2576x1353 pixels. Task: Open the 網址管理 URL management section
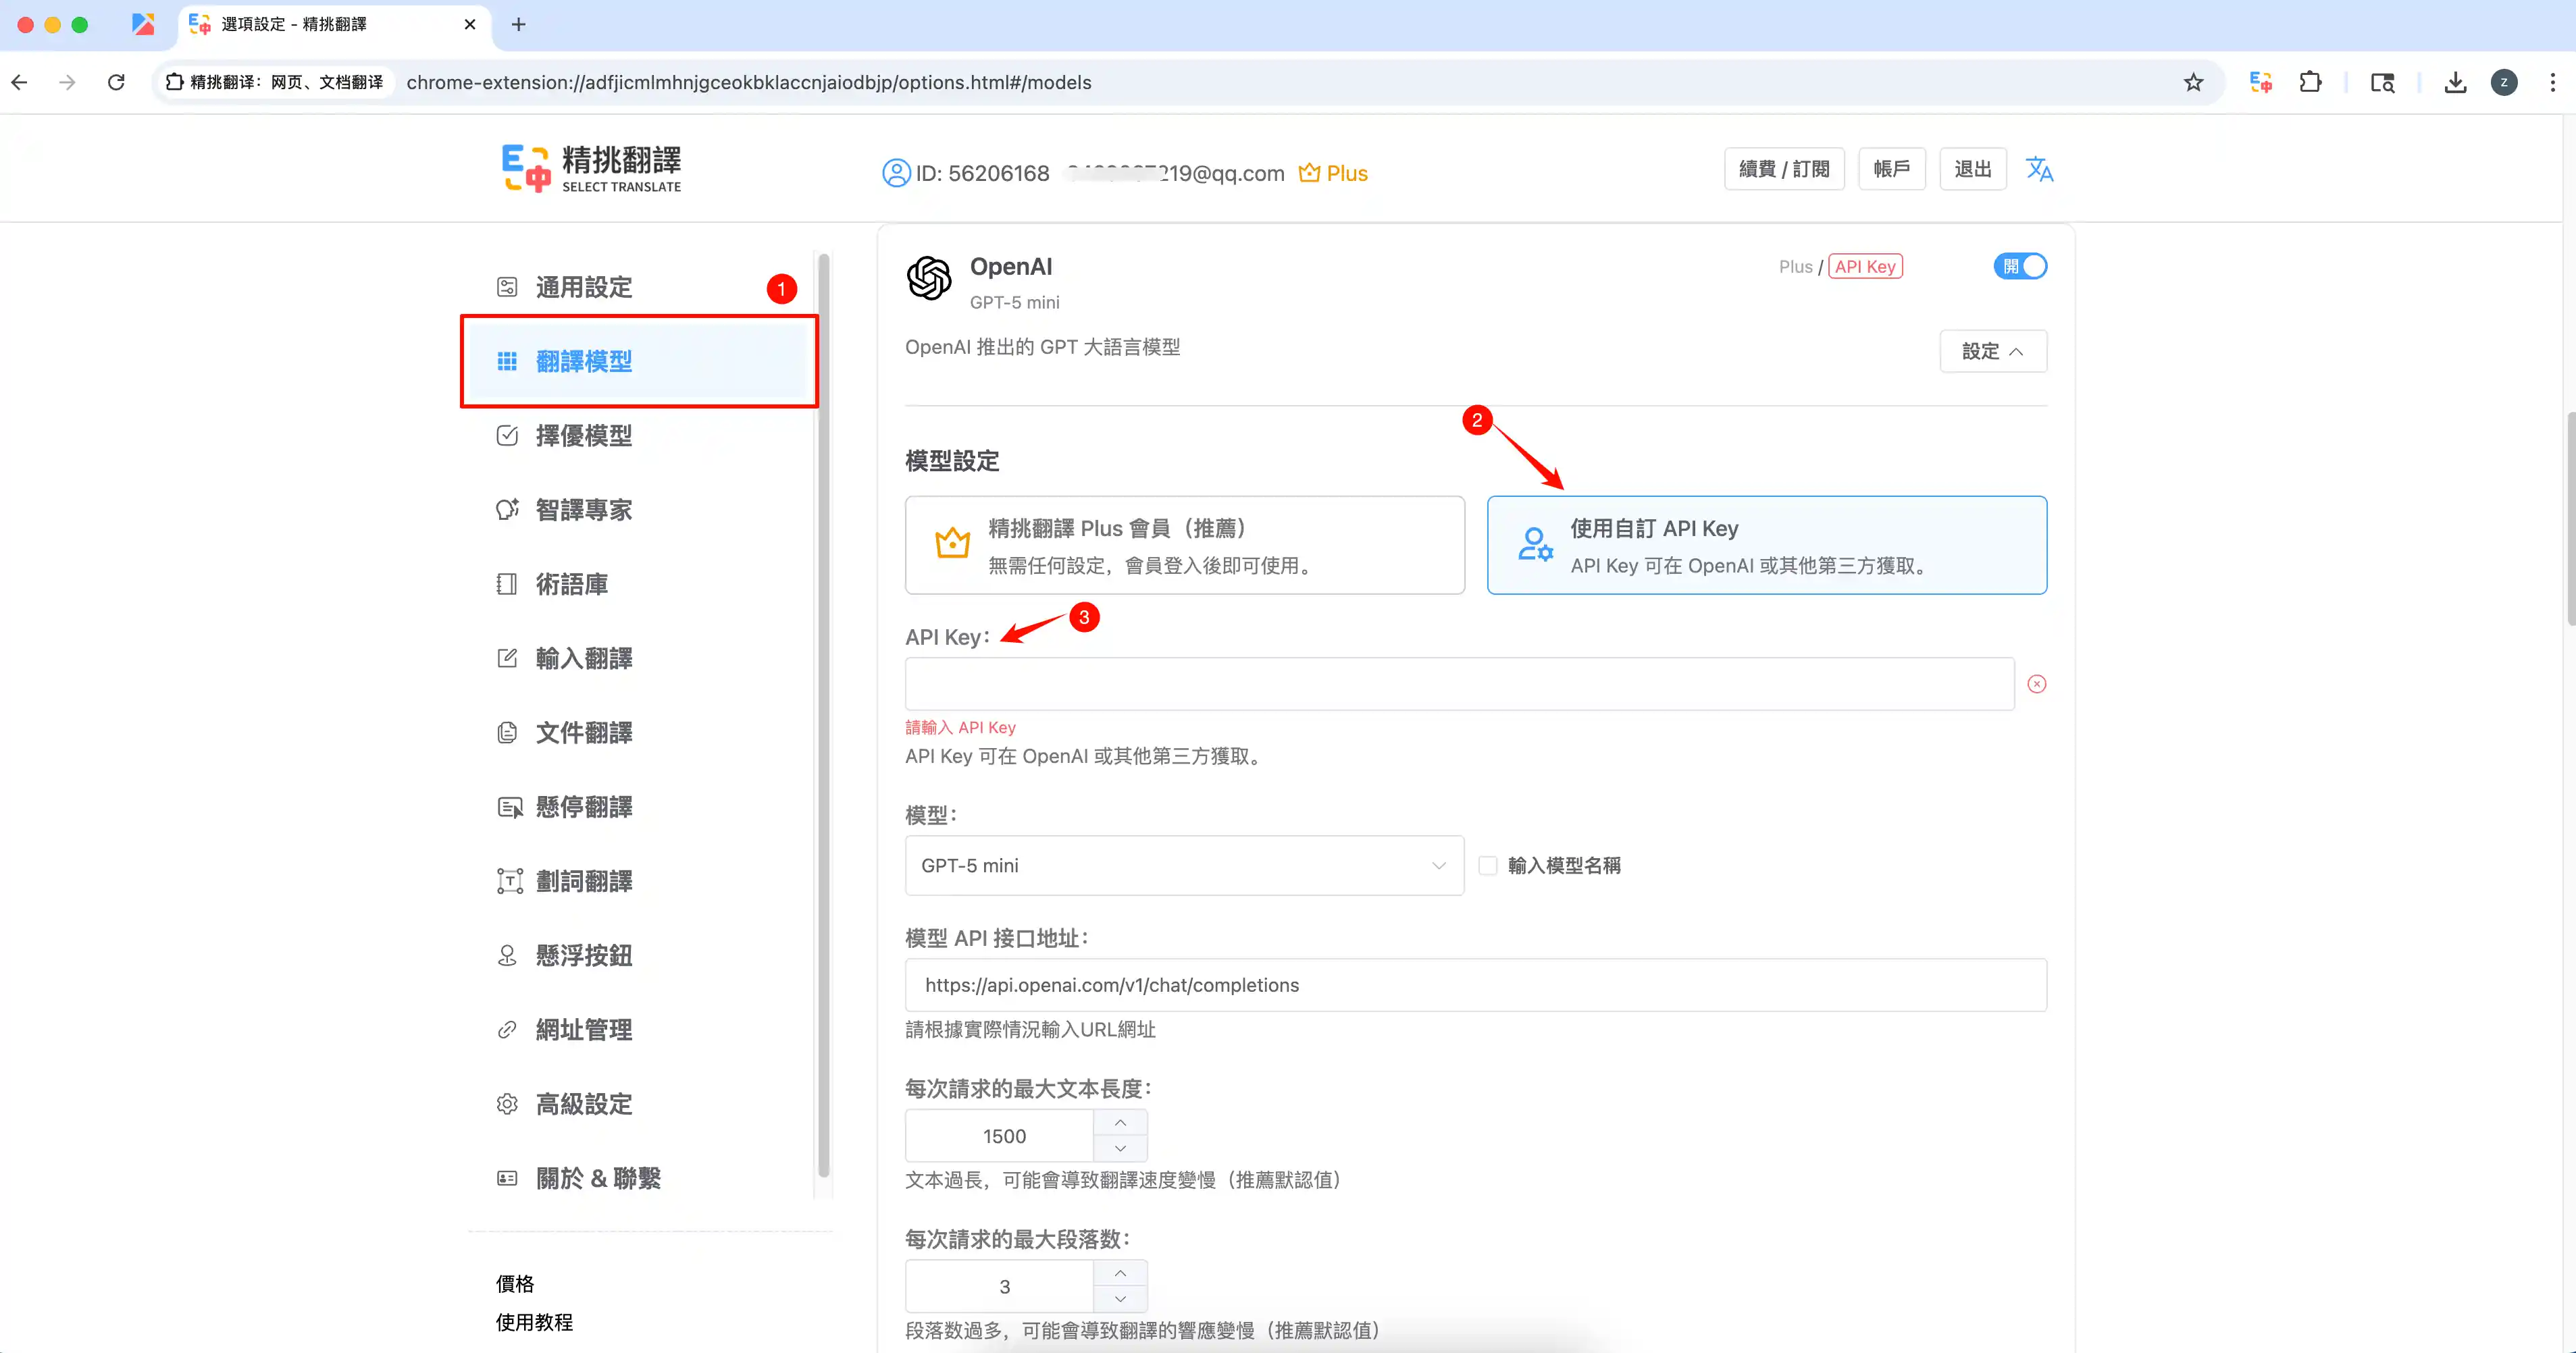583,1028
